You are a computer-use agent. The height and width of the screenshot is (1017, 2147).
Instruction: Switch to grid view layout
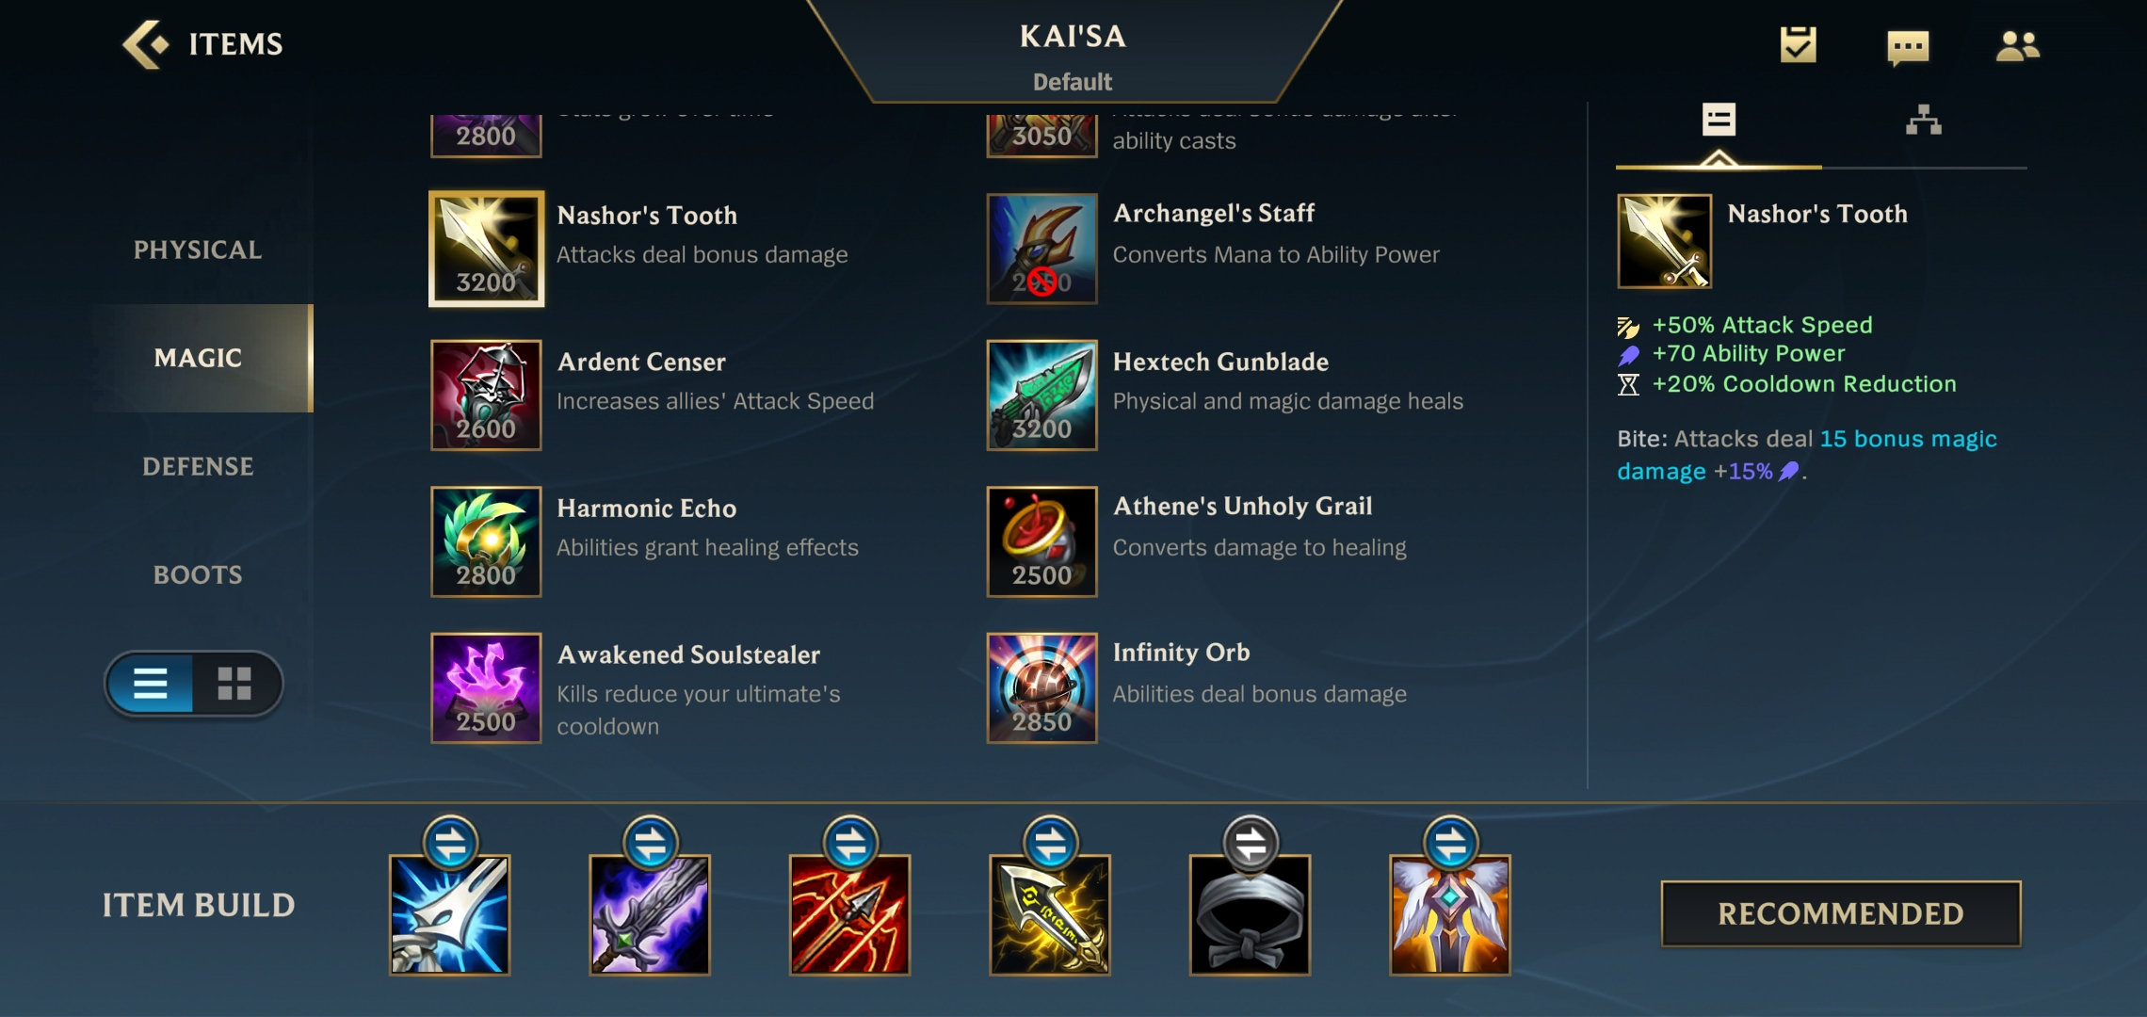click(x=234, y=683)
